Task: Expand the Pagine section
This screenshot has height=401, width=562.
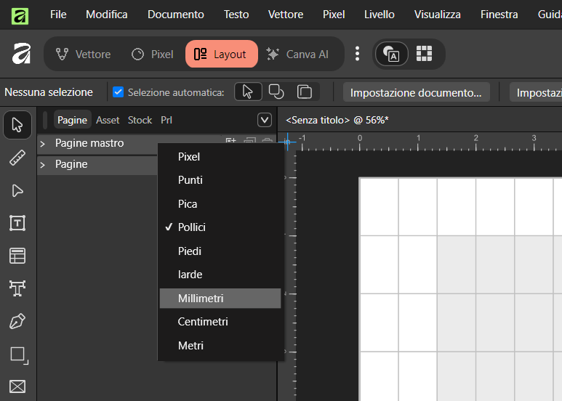Action: point(43,165)
